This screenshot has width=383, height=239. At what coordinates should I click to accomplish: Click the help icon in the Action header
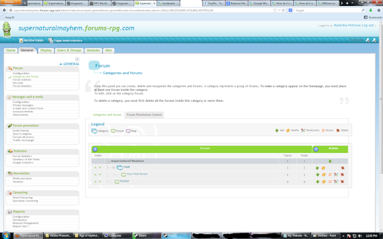click(x=316, y=149)
